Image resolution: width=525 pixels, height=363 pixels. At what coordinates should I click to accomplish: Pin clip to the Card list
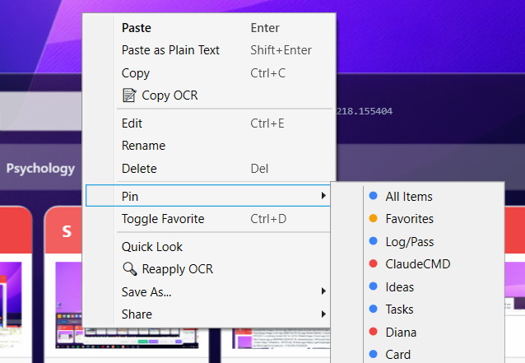pyautogui.click(x=397, y=355)
